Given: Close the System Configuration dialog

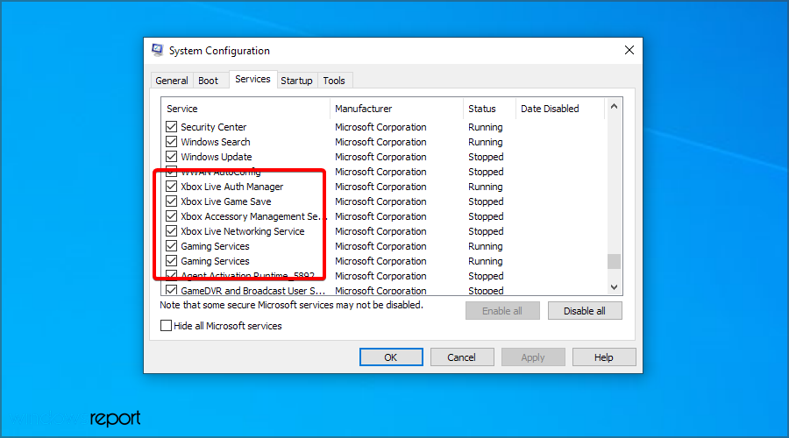Looking at the screenshot, I should (629, 50).
